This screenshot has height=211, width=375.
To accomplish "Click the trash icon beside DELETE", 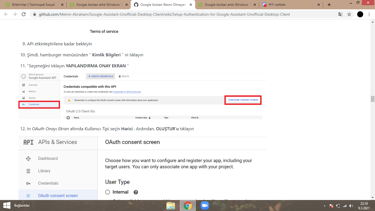I will (120, 76).
